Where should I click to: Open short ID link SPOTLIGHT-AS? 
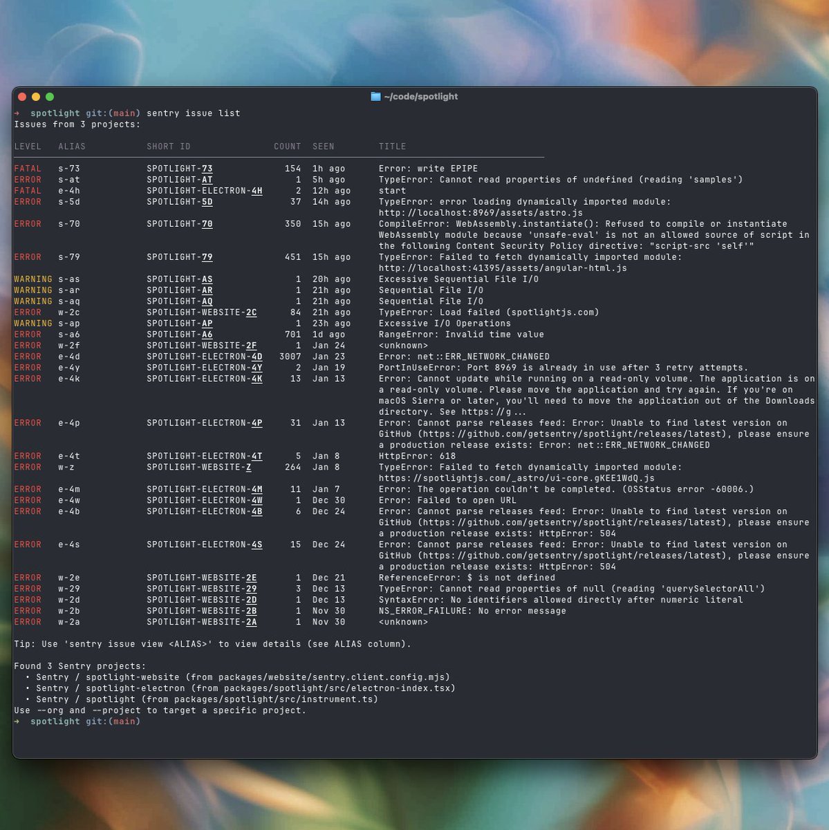(180, 279)
